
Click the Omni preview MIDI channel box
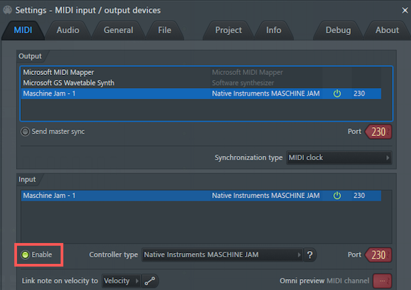382,281
